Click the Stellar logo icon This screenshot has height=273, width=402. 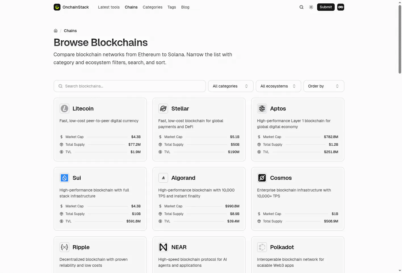coord(163,109)
